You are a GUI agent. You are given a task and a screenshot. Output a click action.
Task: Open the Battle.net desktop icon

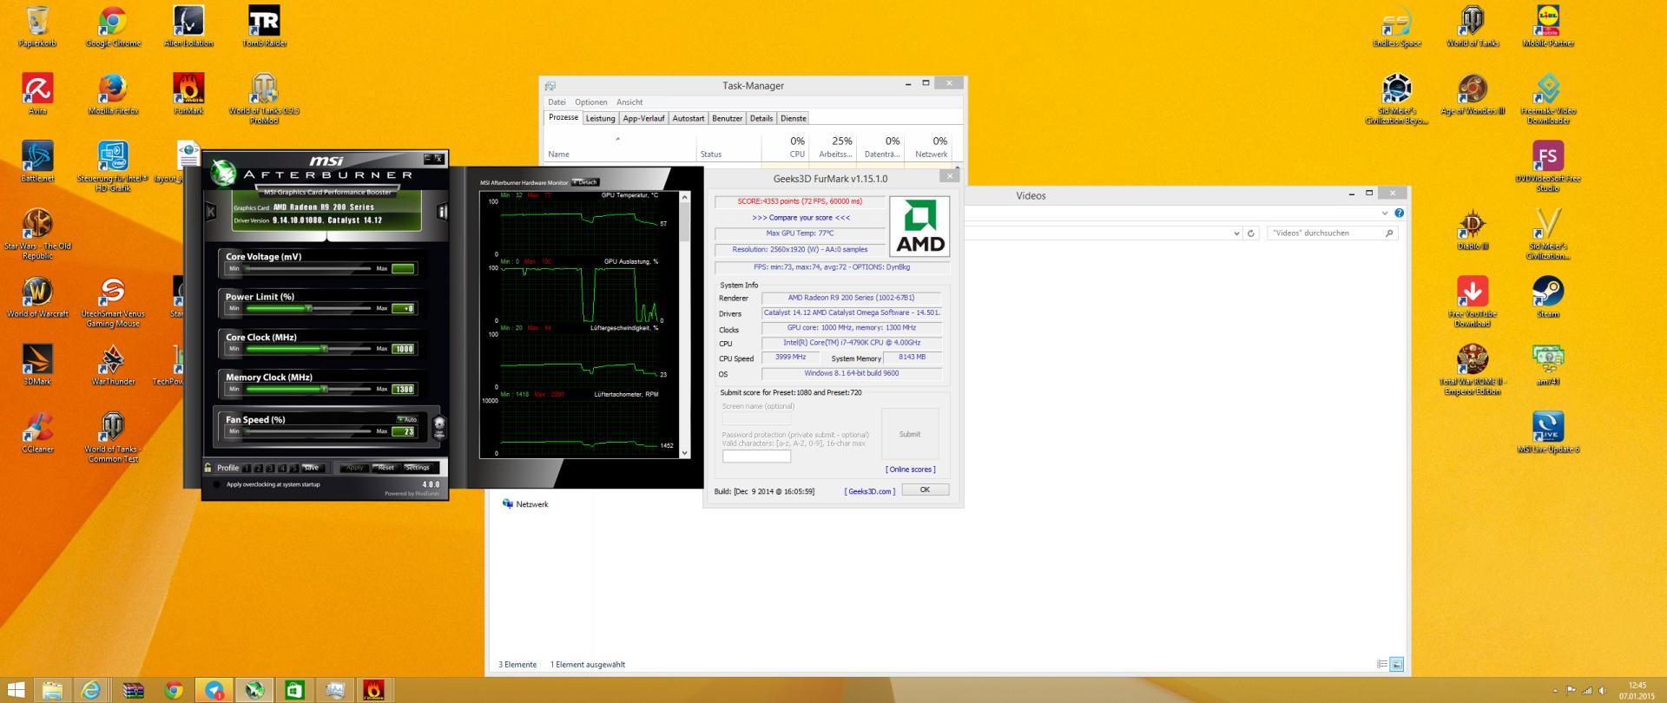pyautogui.click(x=37, y=161)
